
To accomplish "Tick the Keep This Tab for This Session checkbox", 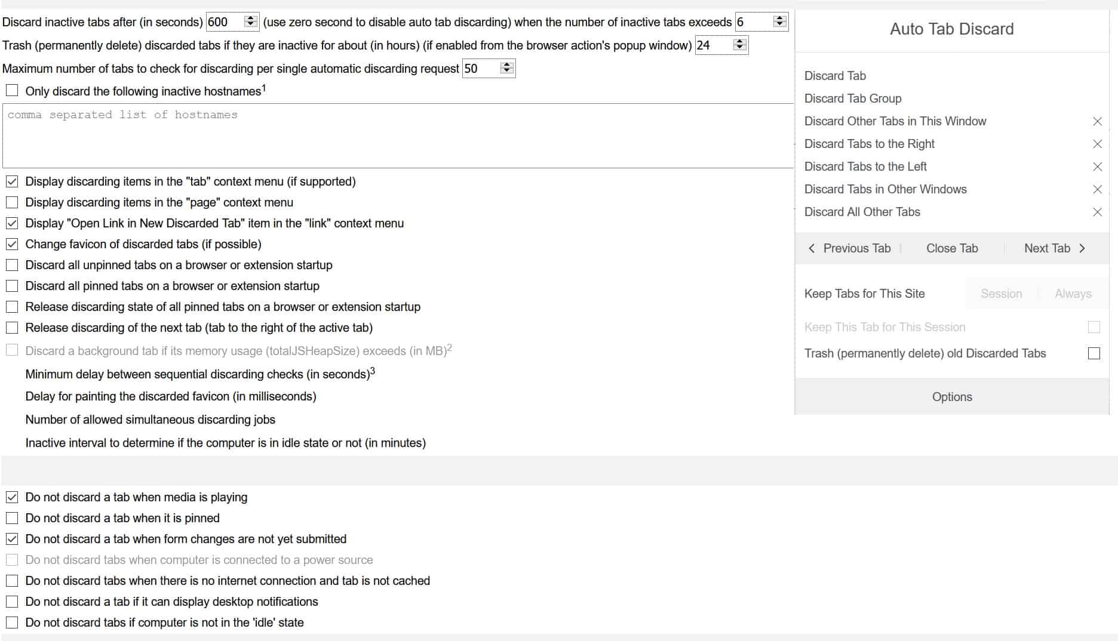I will tap(1094, 327).
